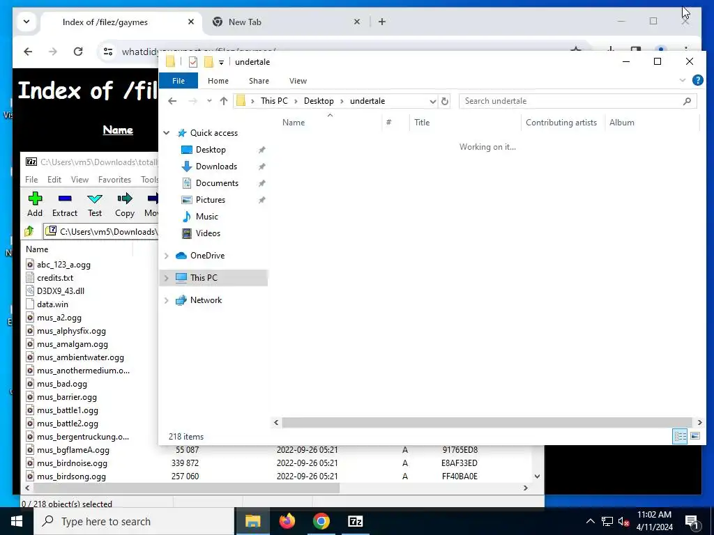The image size is (714, 535).
Task: Click the Name link on web page
Action: [118, 130]
